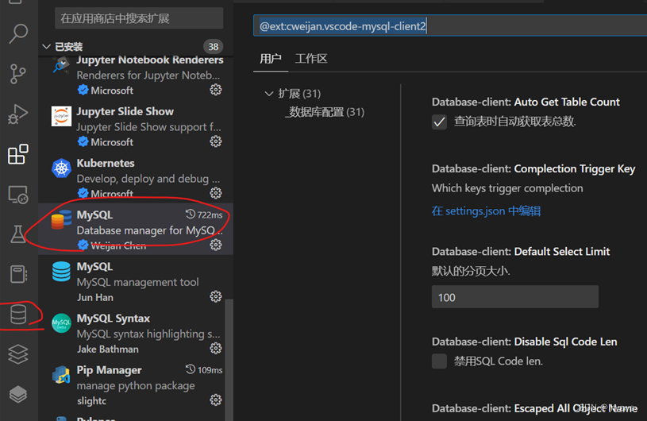The width and height of the screenshot is (647, 421).
Task: Select the MySQL Syntax extension title
Action: pyautogui.click(x=113, y=319)
